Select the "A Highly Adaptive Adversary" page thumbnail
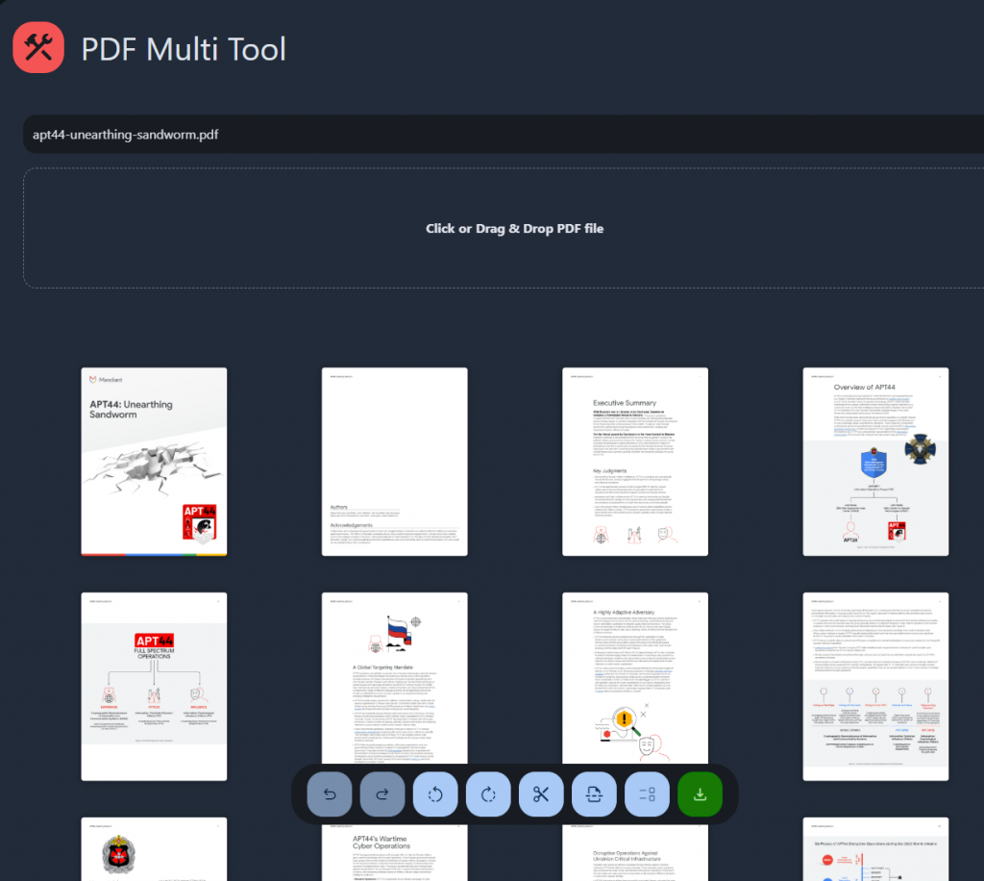This screenshot has height=881, width=984. point(635,678)
